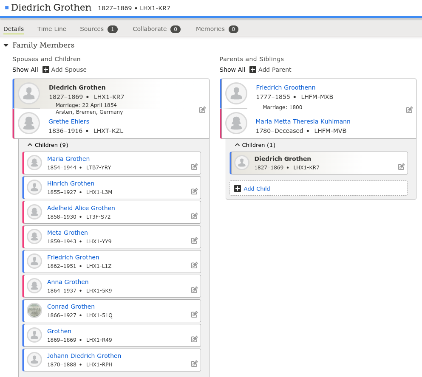
Task: Edit Friedrich Groothenn marriage relationship icon
Action: pos(409,110)
